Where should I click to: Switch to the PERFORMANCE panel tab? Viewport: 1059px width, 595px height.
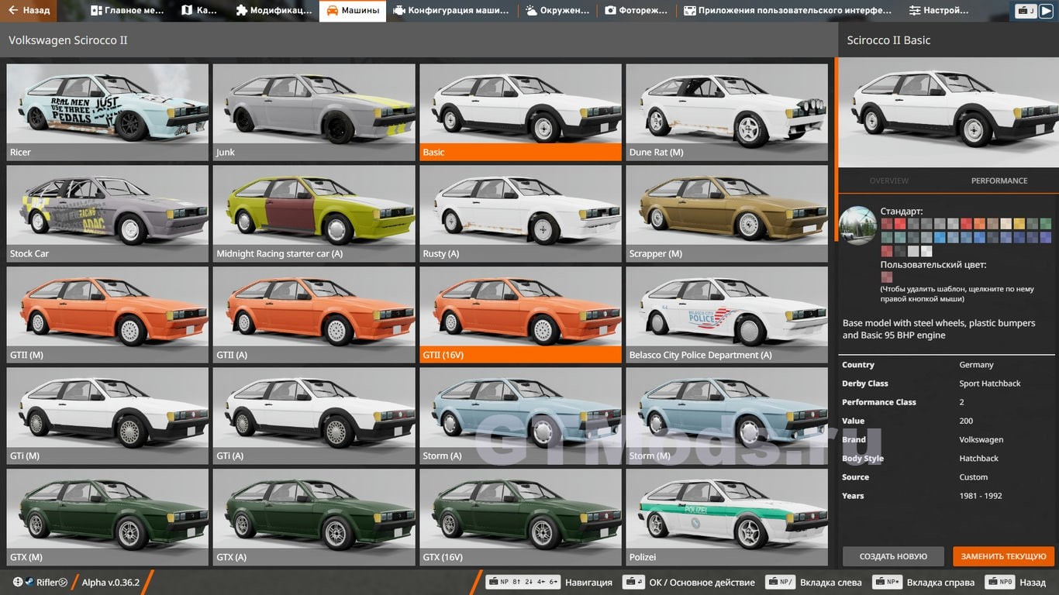pos(999,181)
